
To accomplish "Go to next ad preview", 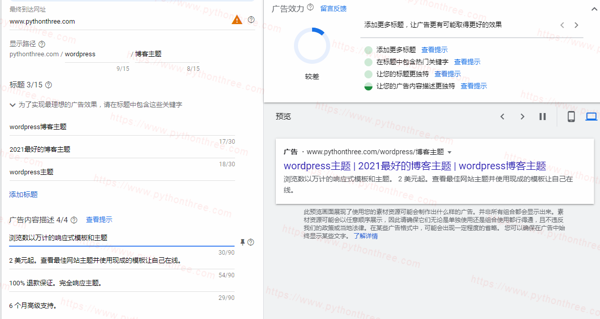I will coord(522,117).
